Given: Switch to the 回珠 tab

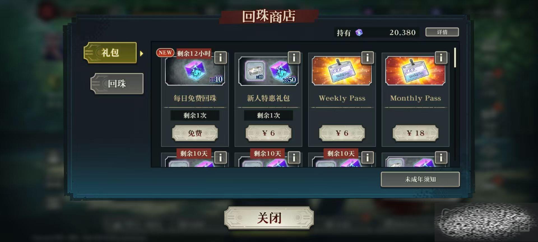Looking at the screenshot, I should tap(117, 83).
